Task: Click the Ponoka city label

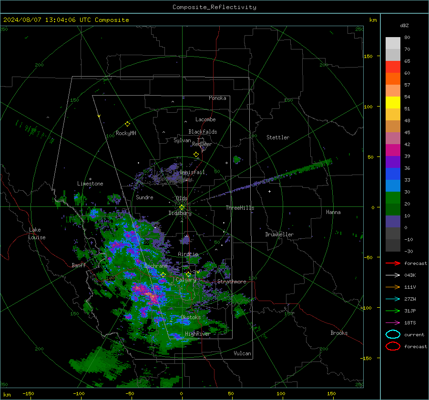Action: pyautogui.click(x=217, y=98)
